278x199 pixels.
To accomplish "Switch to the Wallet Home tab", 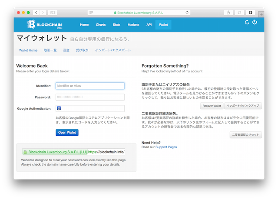I will pyautogui.click(x=28, y=50).
